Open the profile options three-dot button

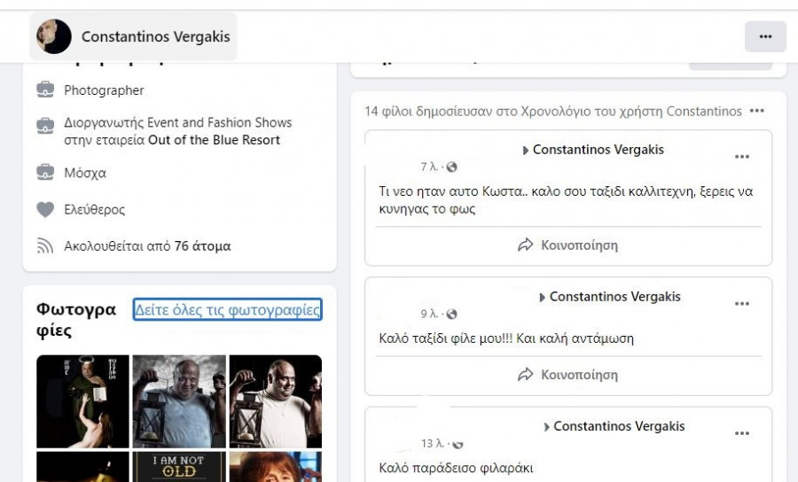pyautogui.click(x=765, y=36)
